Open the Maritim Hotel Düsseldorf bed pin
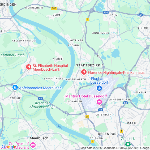Image resolution: width=150 pixels, height=150 pixels. coord(99,102)
